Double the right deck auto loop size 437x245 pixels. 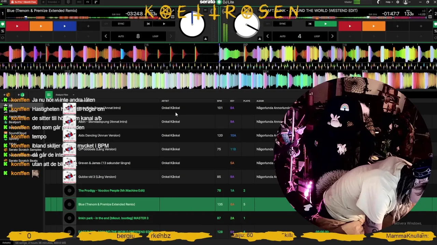332,36
